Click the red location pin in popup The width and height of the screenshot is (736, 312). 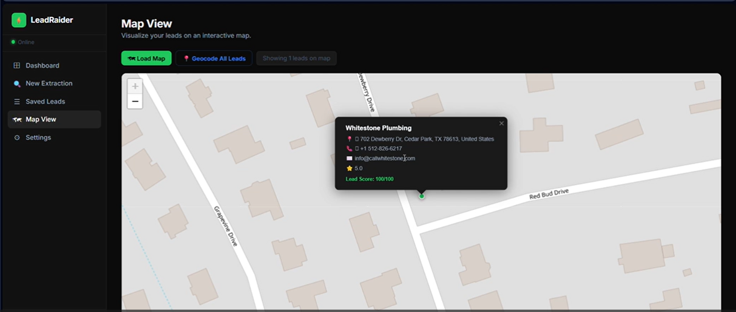pyautogui.click(x=349, y=139)
